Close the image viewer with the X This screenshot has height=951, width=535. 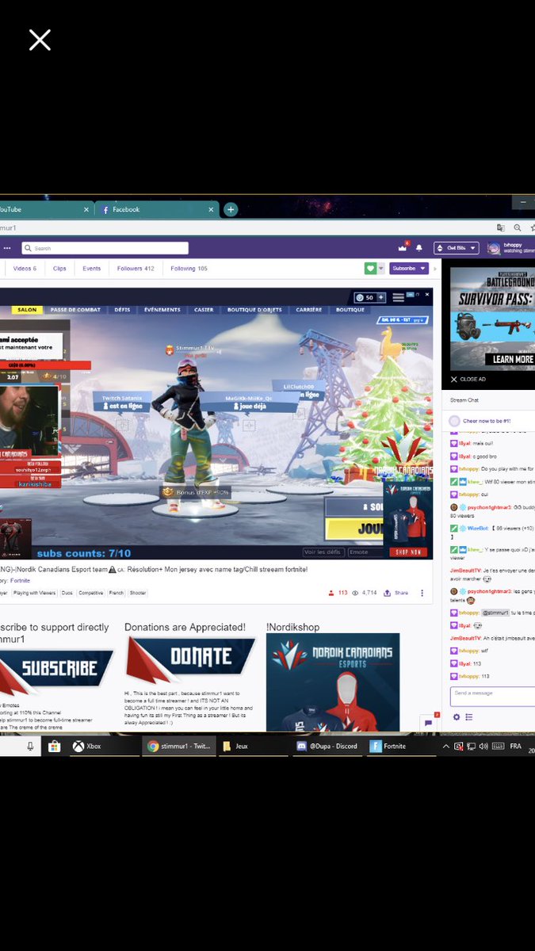pyautogui.click(x=40, y=40)
